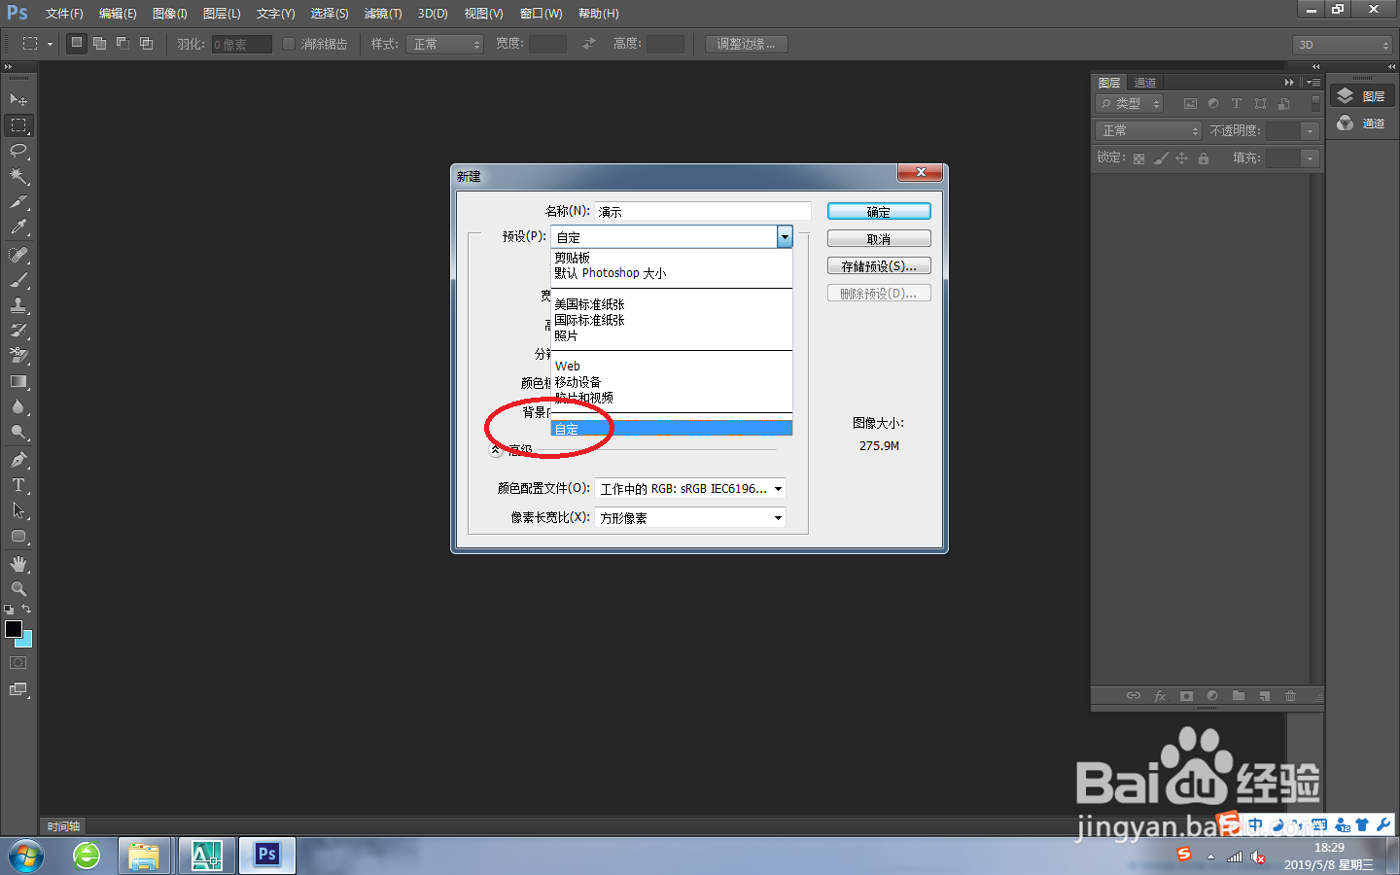Image resolution: width=1400 pixels, height=875 pixels.
Task: Open the layer filter 类型 dropdown
Action: (1129, 103)
